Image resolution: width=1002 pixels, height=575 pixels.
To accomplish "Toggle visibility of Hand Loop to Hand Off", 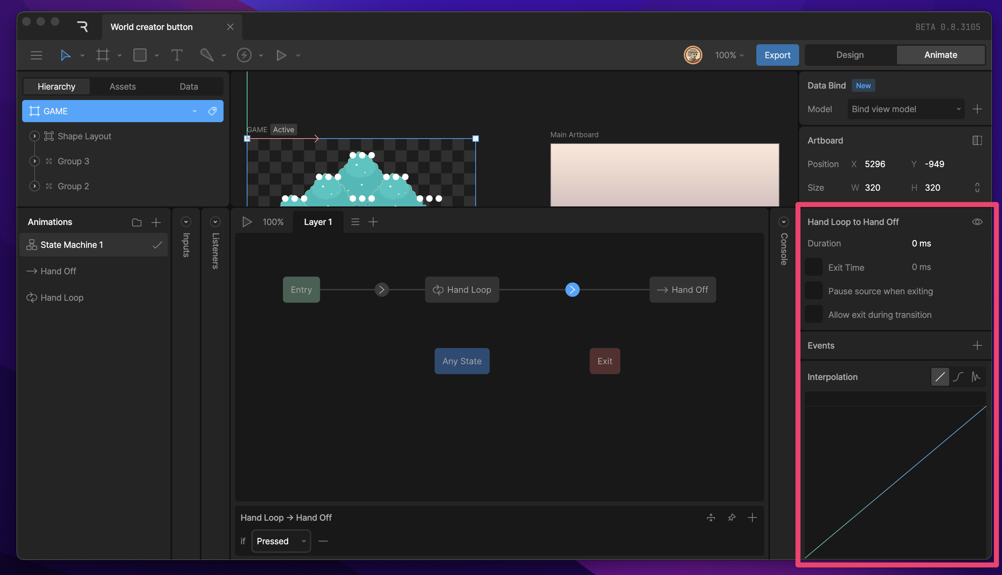I will point(977,221).
